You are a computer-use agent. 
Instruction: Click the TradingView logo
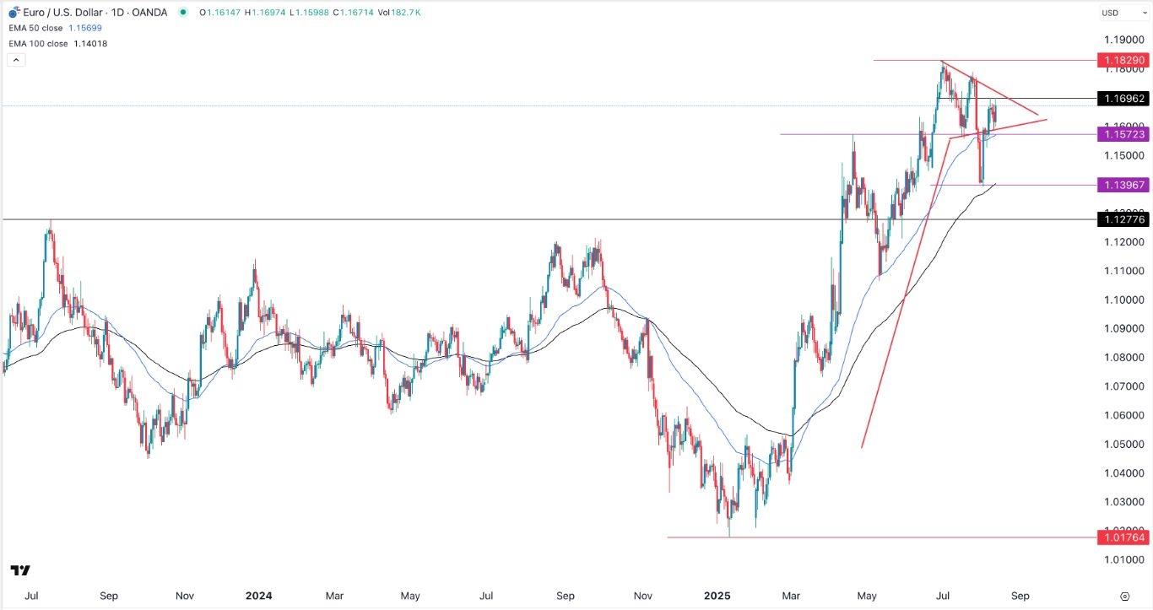21,571
